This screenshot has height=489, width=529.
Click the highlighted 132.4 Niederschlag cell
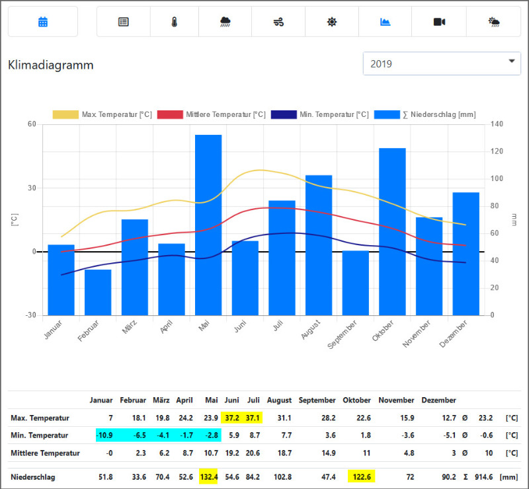point(208,476)
